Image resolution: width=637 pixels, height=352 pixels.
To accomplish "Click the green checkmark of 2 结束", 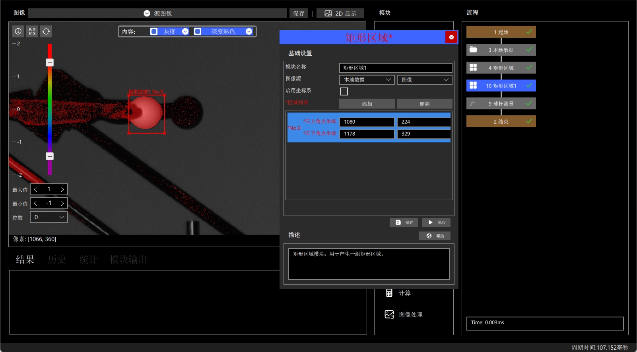I will point(529,121).
